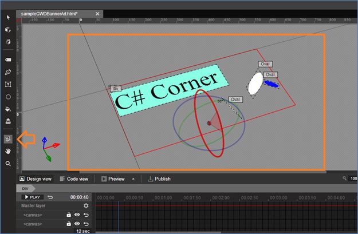The width and height of the screenshot is (358, 234).
Task: Click the Publish button
Action: click(x=159, y=179)
